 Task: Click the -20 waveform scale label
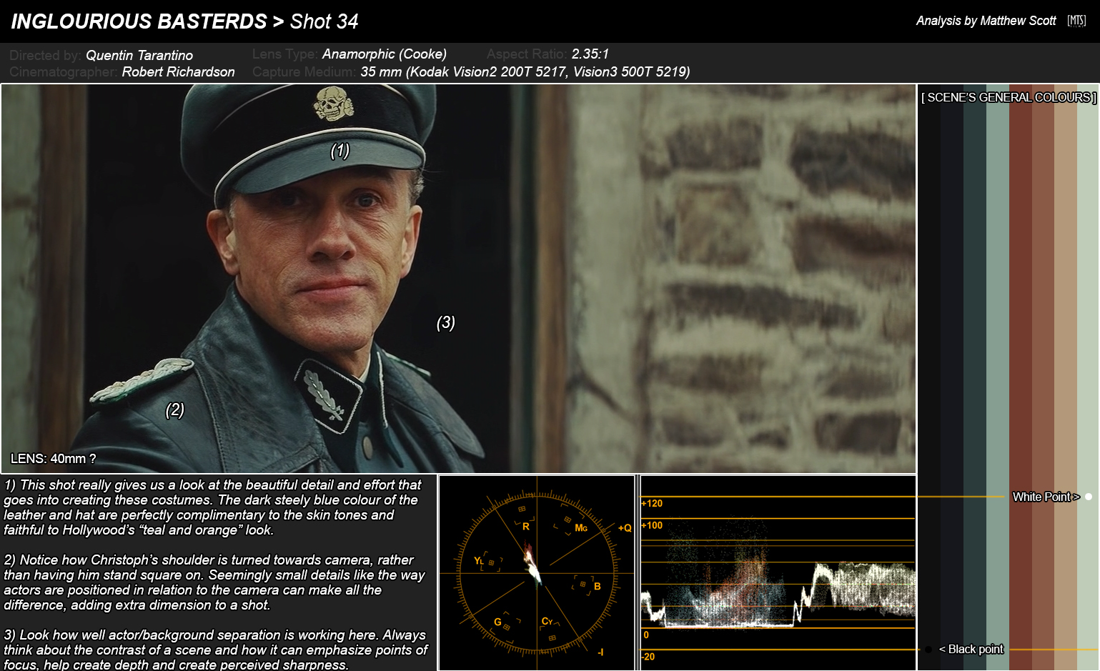coord(648,657)
